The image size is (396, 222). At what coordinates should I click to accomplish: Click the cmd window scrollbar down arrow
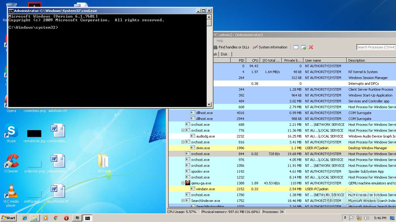pos(209,105)
